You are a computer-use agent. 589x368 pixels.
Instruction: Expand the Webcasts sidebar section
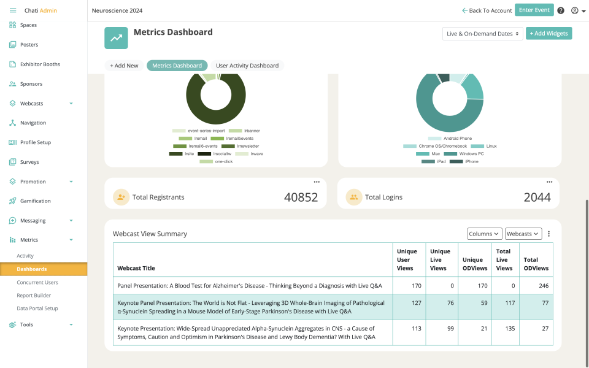71,103
